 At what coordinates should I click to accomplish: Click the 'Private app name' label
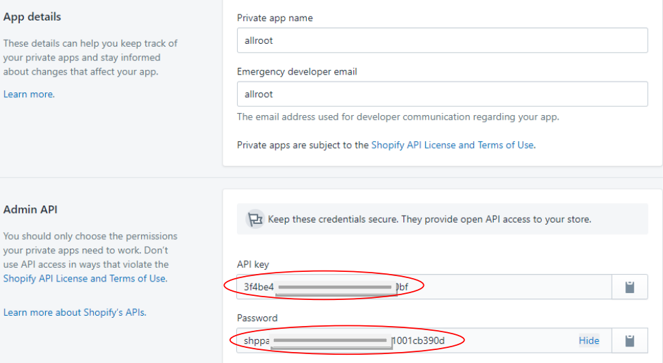point(275,18)
